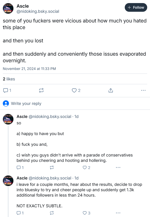Open the @nidoking.bsky.social handle in header
150x217 pixels.
[x=38, y=11]
